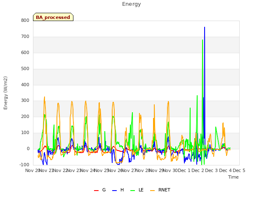This screenshot has height=198, width=264.
Task: Click the tall green LE spike peak
Action: tap(203, 40)
